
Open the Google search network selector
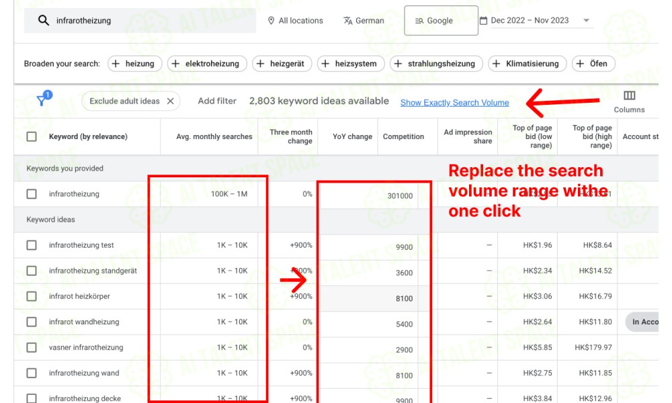click(441, 21)
